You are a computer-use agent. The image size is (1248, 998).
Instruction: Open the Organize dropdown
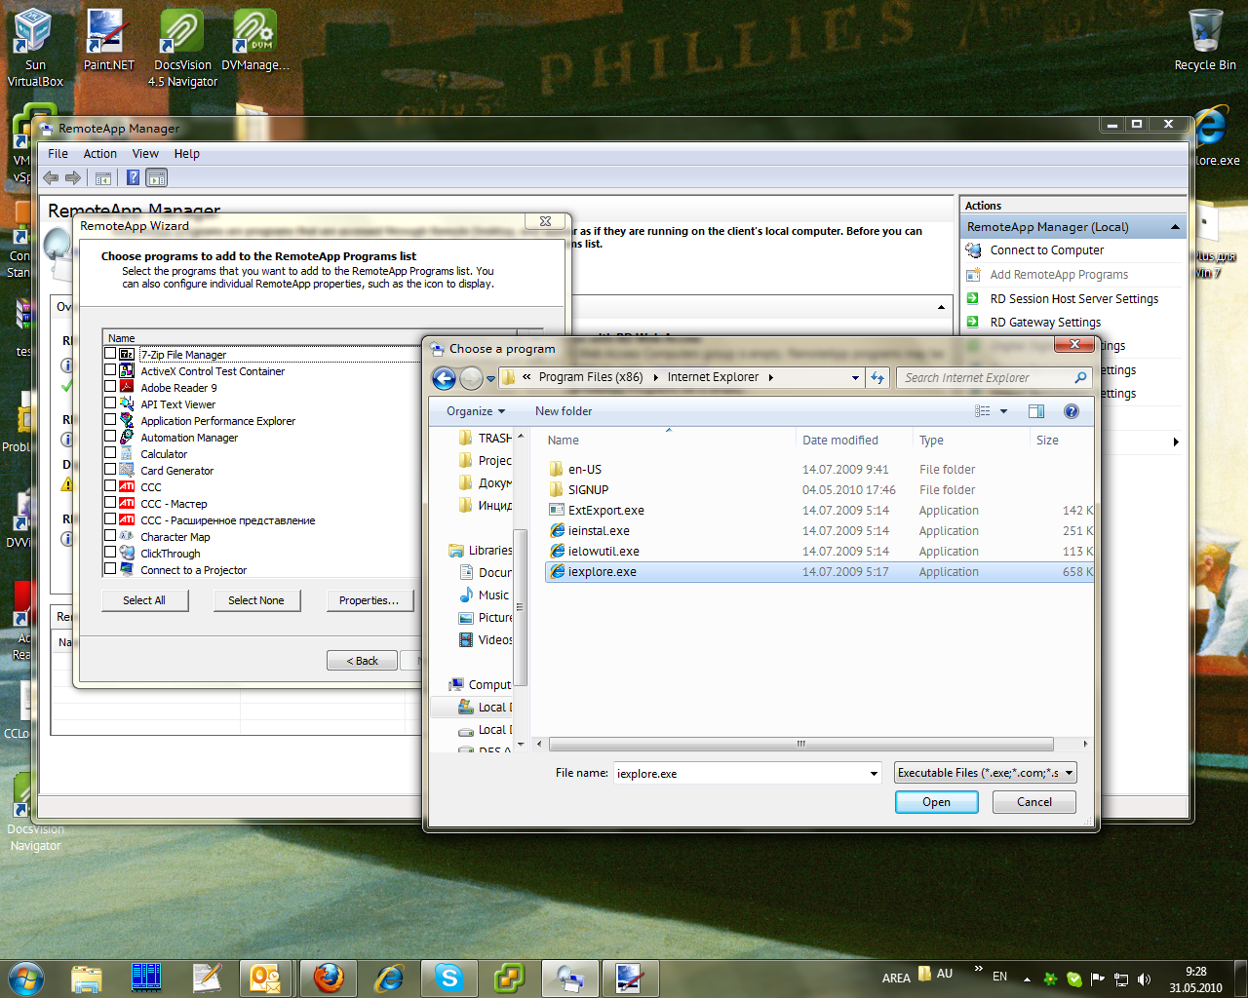[x=476, y=411]
